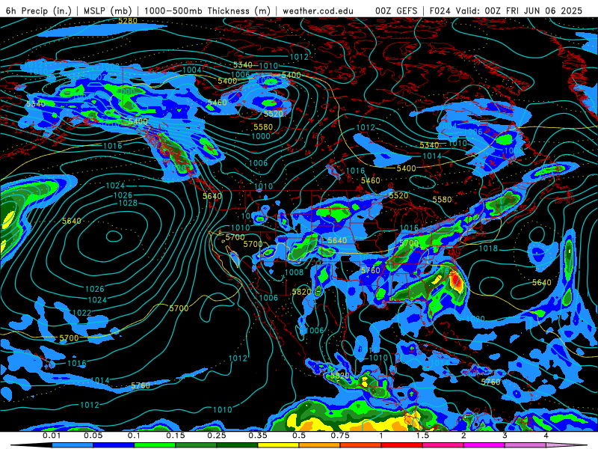
Task: Click the "00Z GEFS" model run label
Action: (397, 10)
